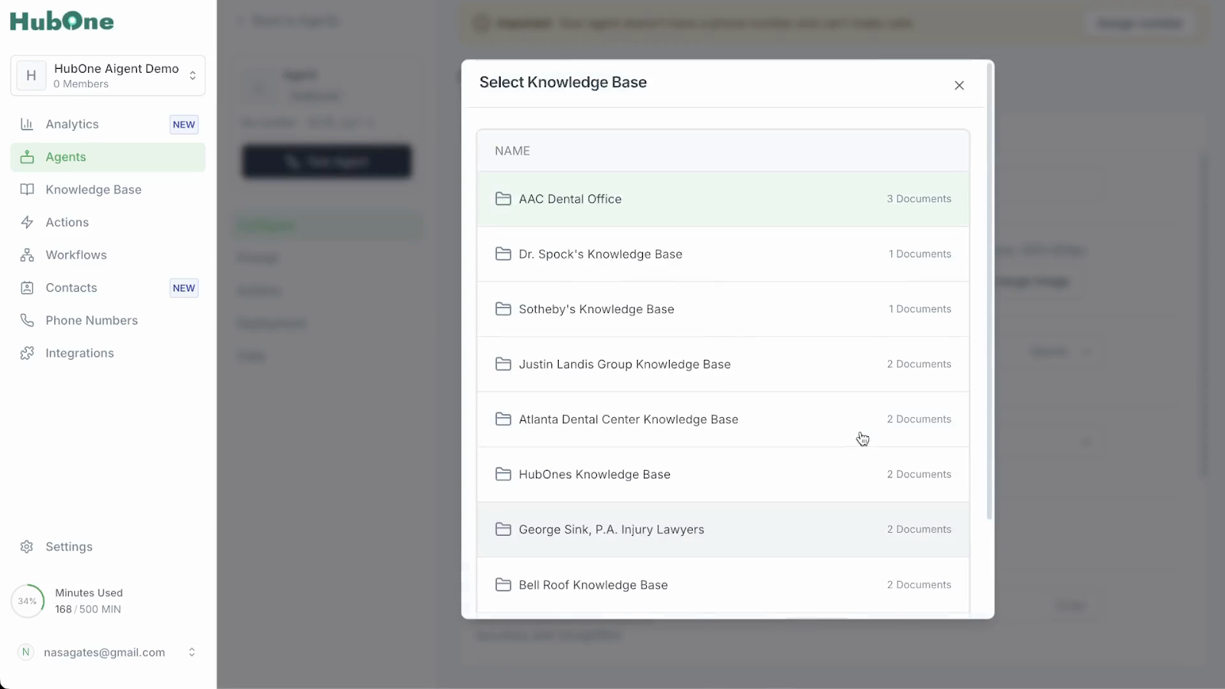Click the Integrations puzzle icon
This screenshot has width=1225, height=689.
tap(27, 353)
